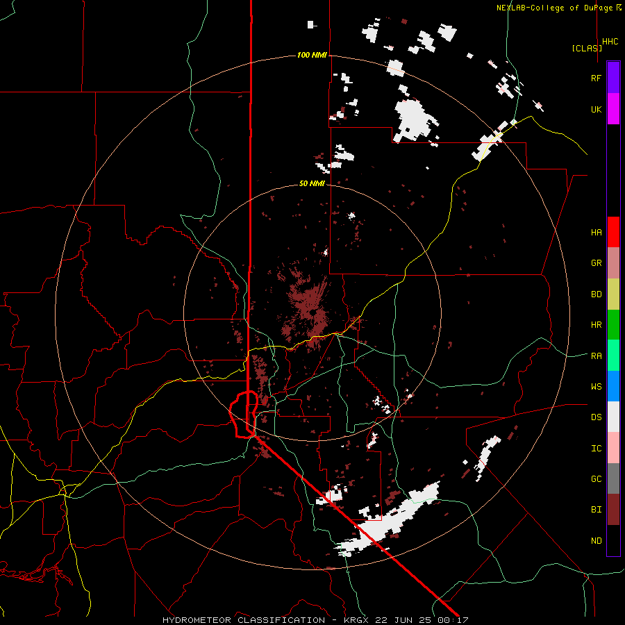This screenshot has width=625, height=625.
Task: Click the UK legend label
Action: pos(596,109)
